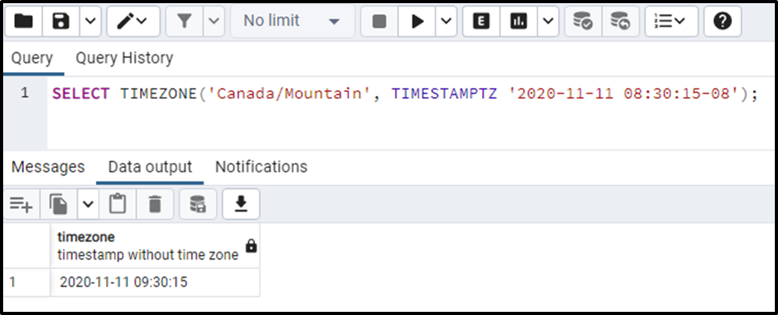This screenshot has height=315, width=778.
Task: Click the Explain Analyze chart icon
Action: pyautogui.click(x=518, y=21)
